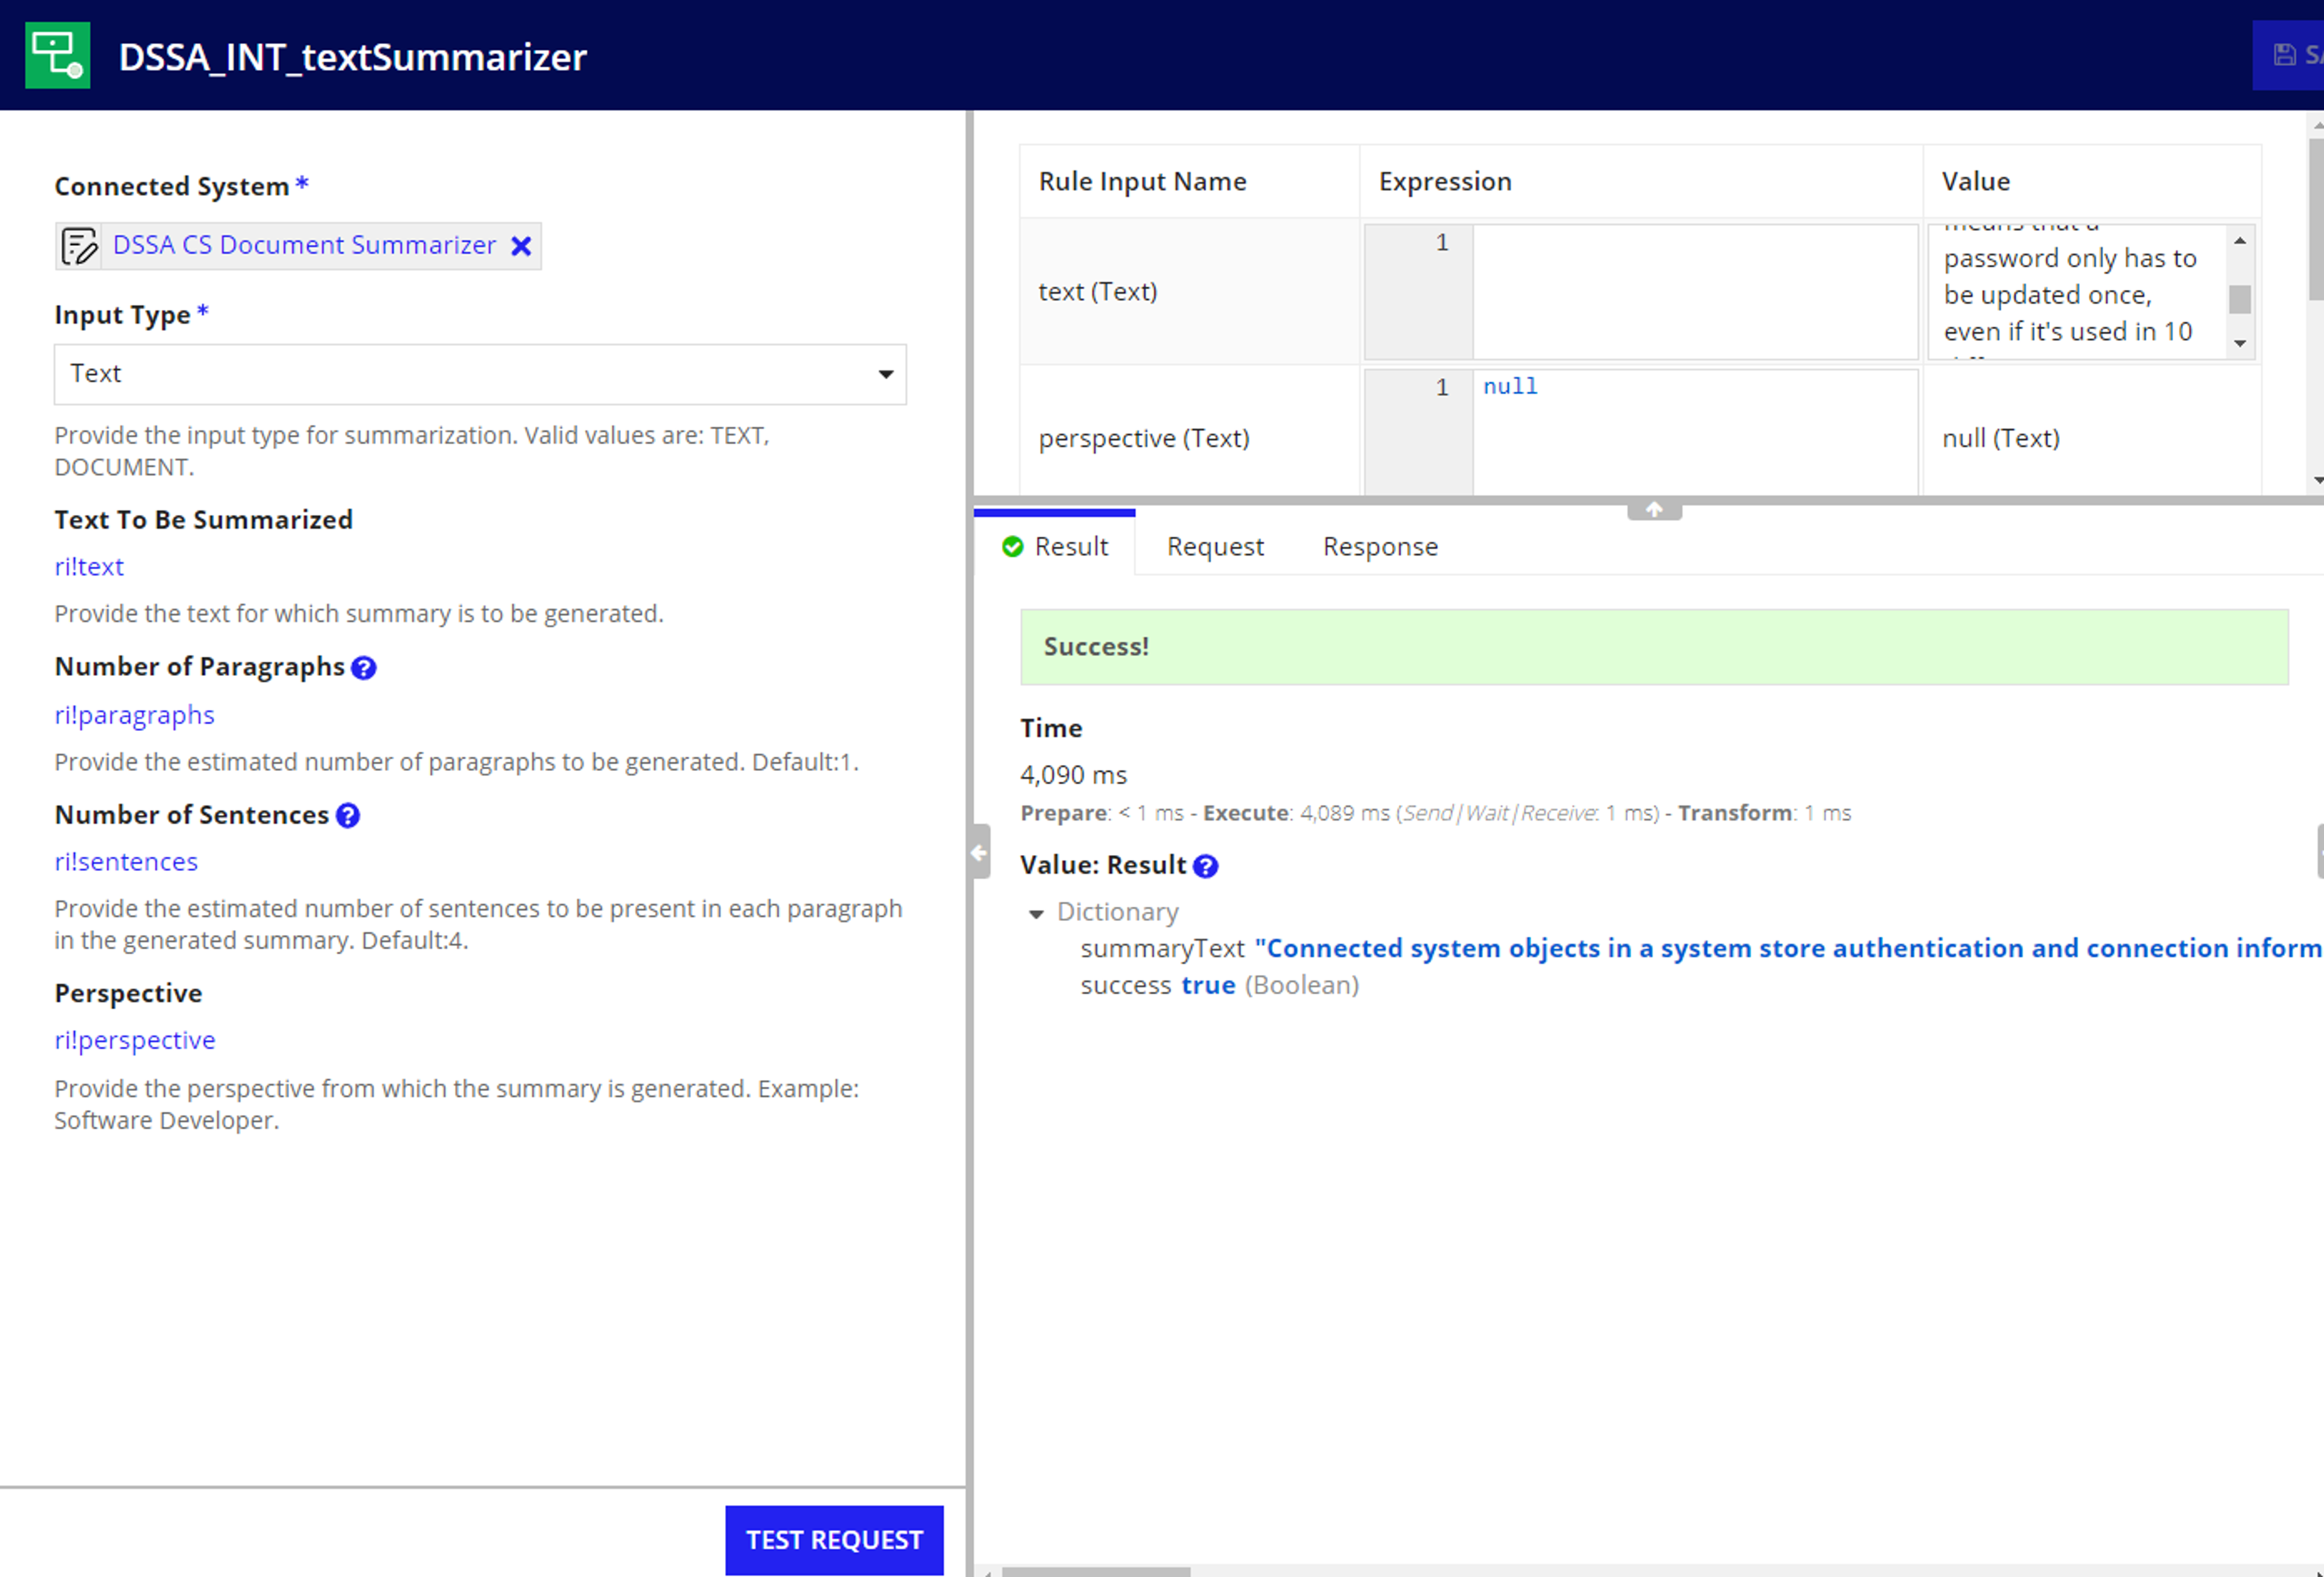Click the Value column header

coord(1975,182)
